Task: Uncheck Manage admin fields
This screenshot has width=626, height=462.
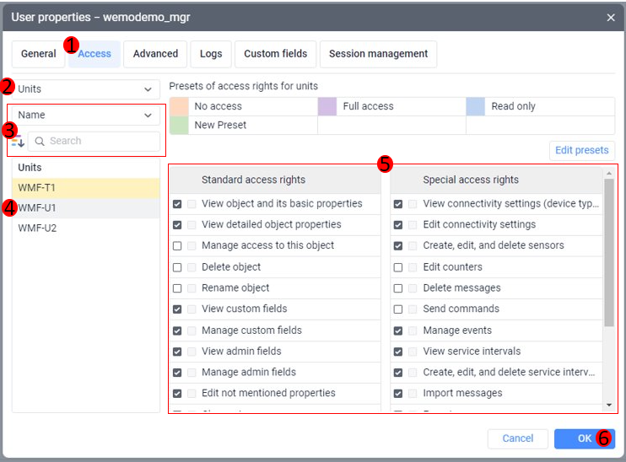Action: (x=177, y=373)
